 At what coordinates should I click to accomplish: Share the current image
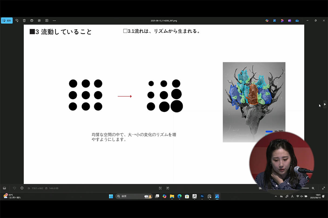(39, 20)
